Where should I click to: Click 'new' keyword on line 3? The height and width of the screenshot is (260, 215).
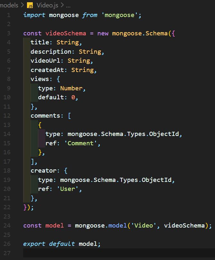(103, 33)
